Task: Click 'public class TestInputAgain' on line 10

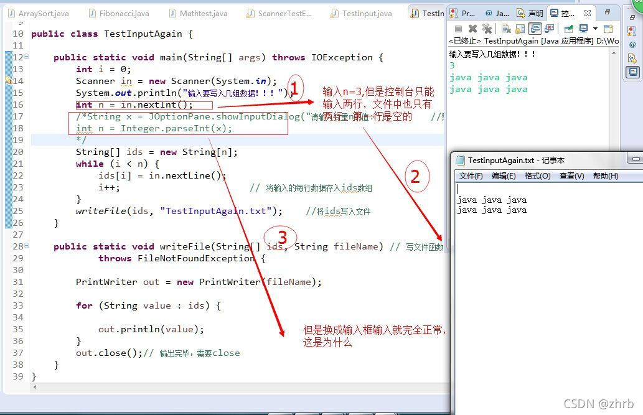Action: (106, 34)
